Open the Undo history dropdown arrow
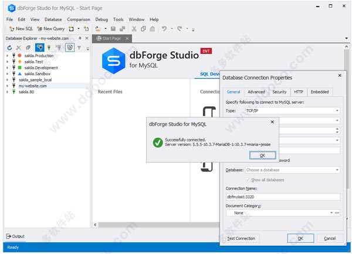This screenshot has height=254, width=352. click(172, 29)
